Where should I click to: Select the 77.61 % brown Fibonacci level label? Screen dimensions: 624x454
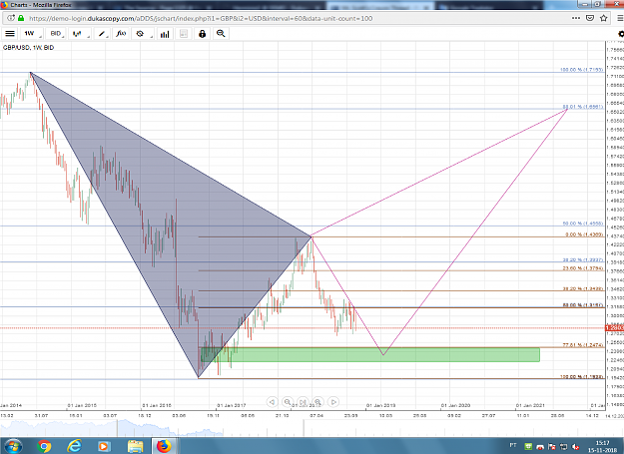(x=583, y=345)
